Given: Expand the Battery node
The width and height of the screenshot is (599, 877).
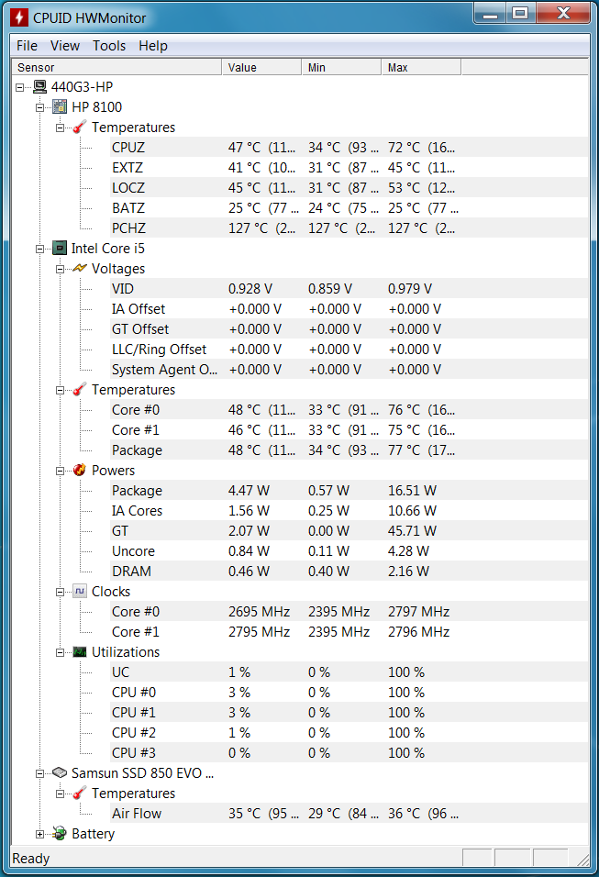Looking at the screenshot, I should [39, 834].
